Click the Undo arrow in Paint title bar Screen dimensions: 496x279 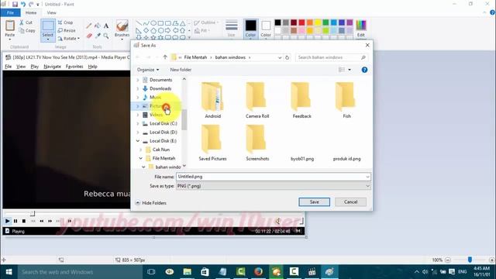(23, 4)
